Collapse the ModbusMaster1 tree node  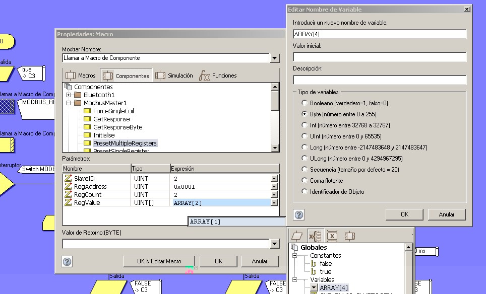click(68, 103)
